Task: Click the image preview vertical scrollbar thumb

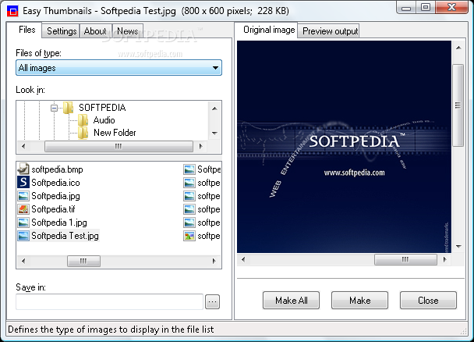Action: 458,105
